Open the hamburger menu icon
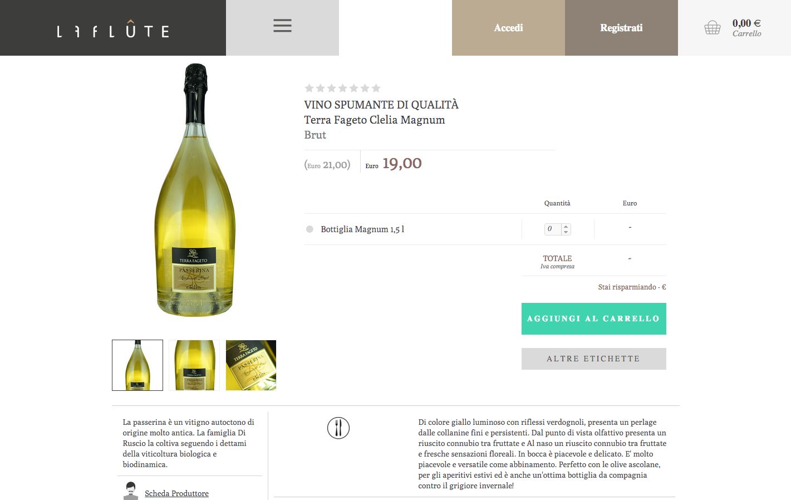The image size is (791, 500). click(282, 26)
